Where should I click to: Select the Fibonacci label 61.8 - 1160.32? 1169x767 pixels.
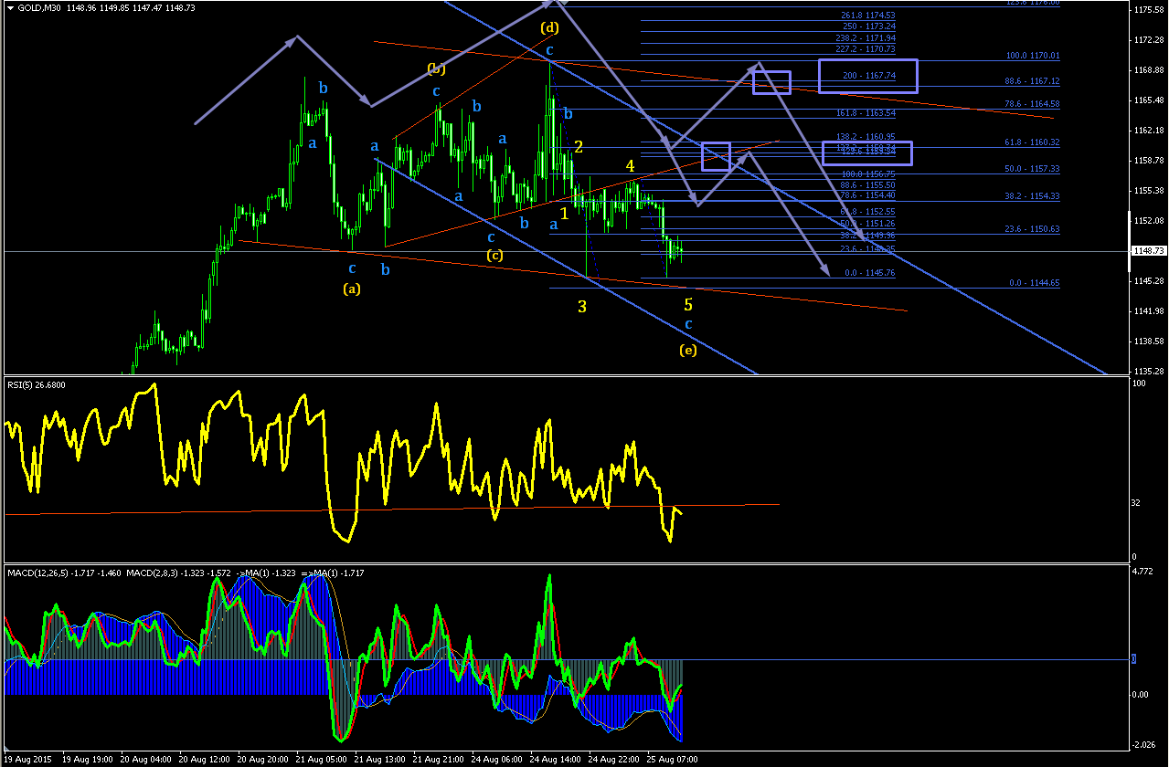(x=1032, y=142)
